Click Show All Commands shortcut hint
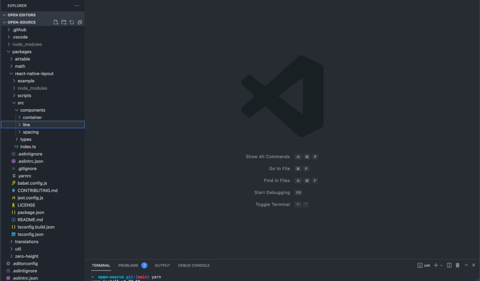 click(267, 156)
